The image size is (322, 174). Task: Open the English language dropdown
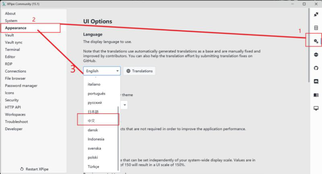pyautogui.click(x=102, y=71)
